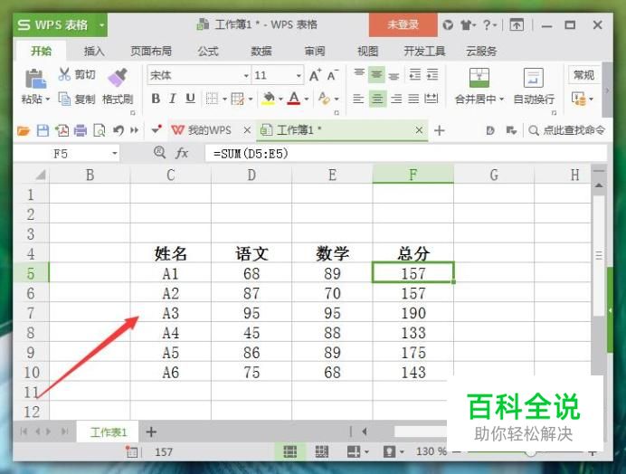Align text right horizontally
The height and width of the screenshot is (474, 626).
click(x=396, y=99)
